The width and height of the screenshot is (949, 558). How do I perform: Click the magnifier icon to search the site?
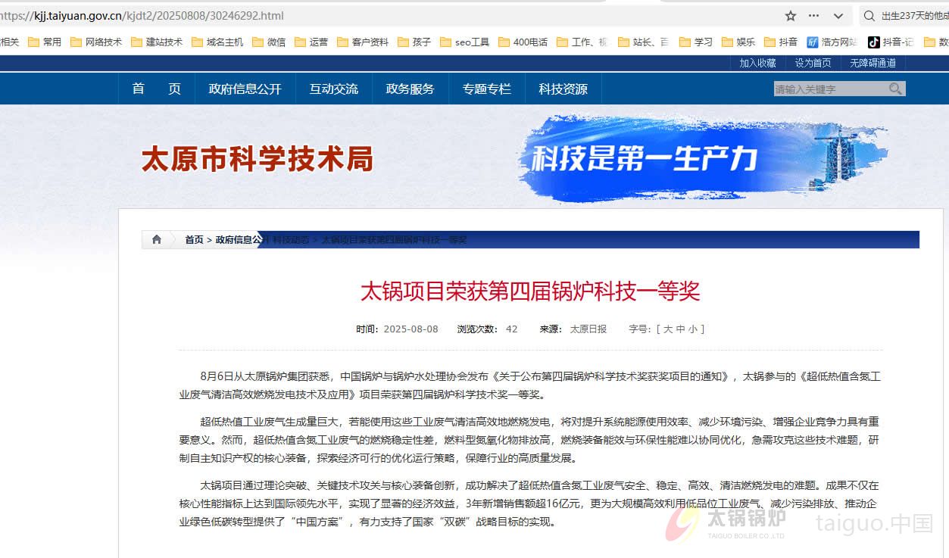click(x=896, y=89)
